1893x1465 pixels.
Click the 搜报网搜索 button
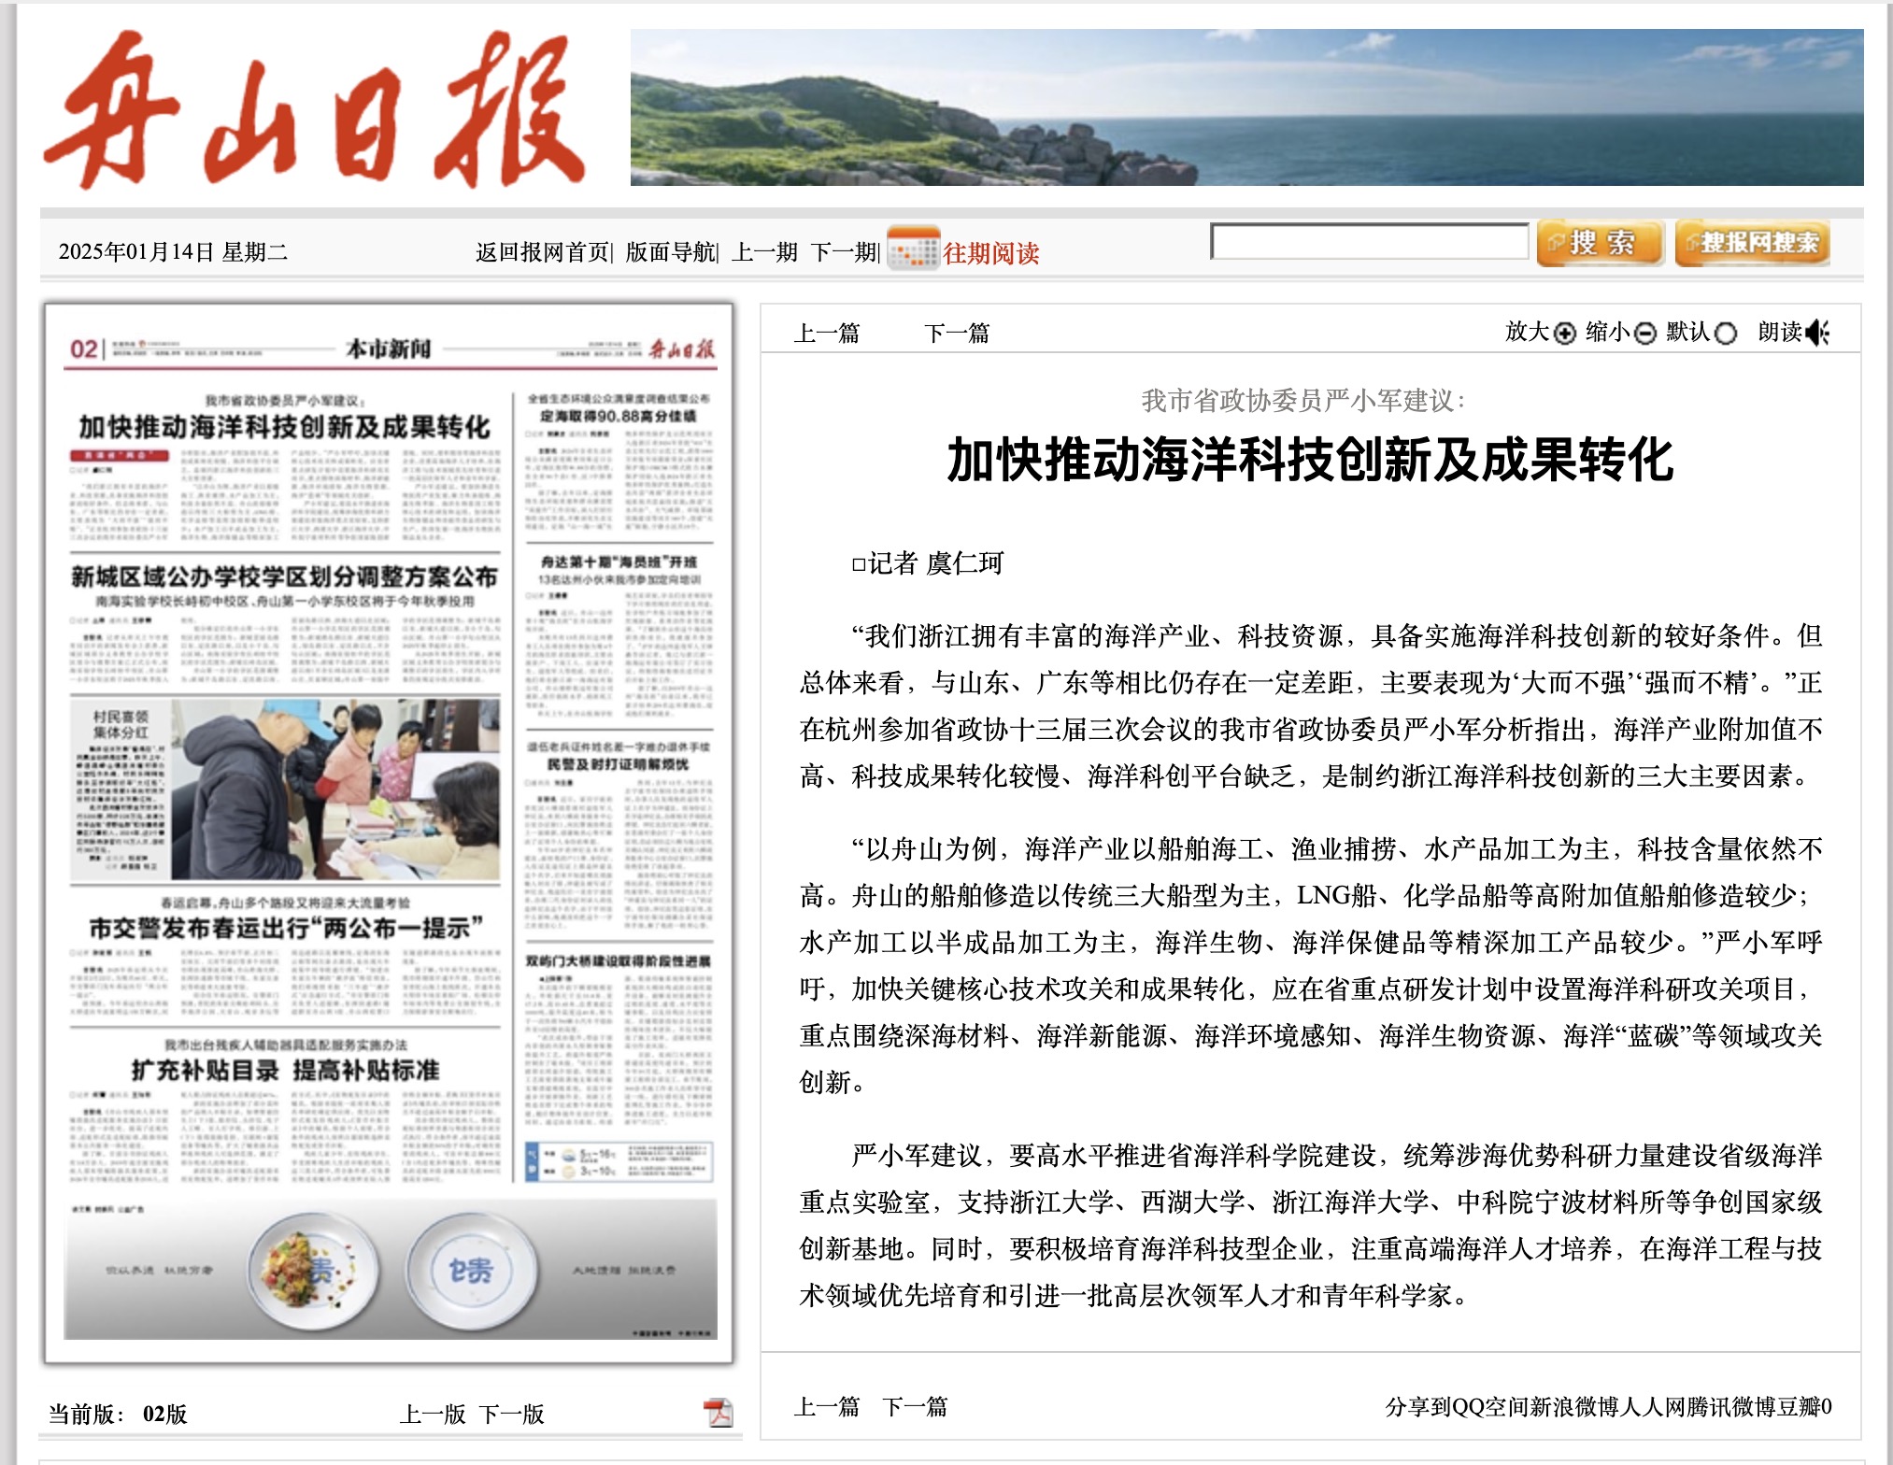pos(1752,244)
